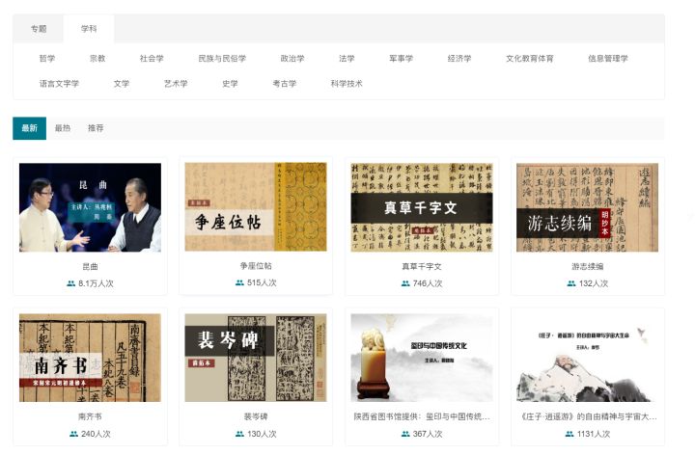
Task: Open the 真草千字文 cover image
Action: coord(422,207)
